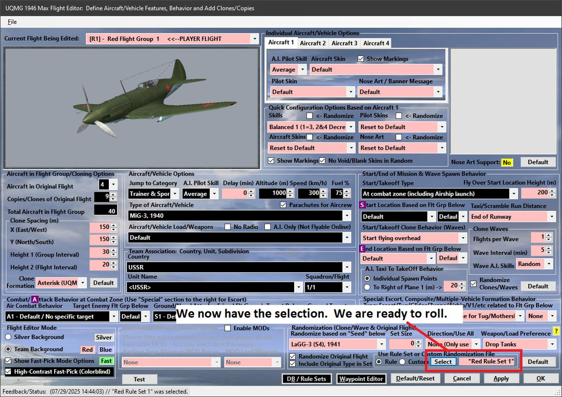
Task: Enable the No Radio checkbox
Action: [227, 227]
